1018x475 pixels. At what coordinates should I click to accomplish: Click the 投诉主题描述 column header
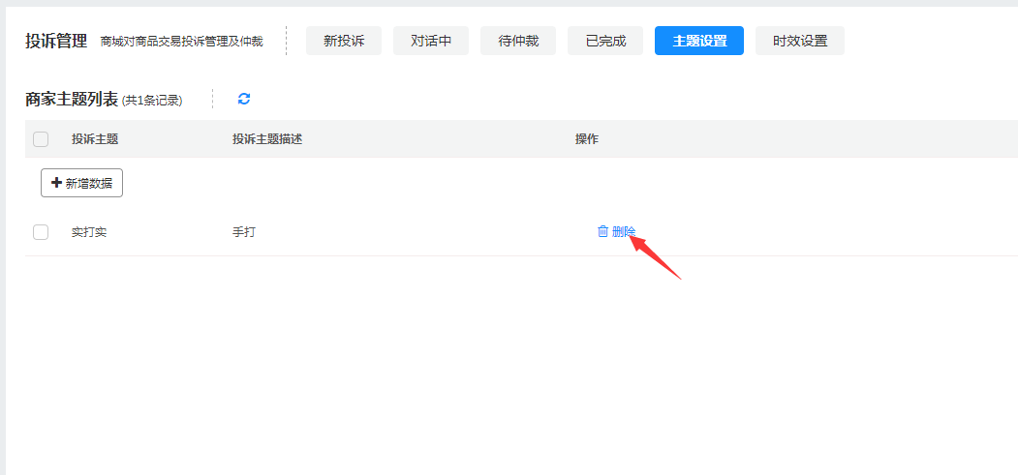point(267,139)
